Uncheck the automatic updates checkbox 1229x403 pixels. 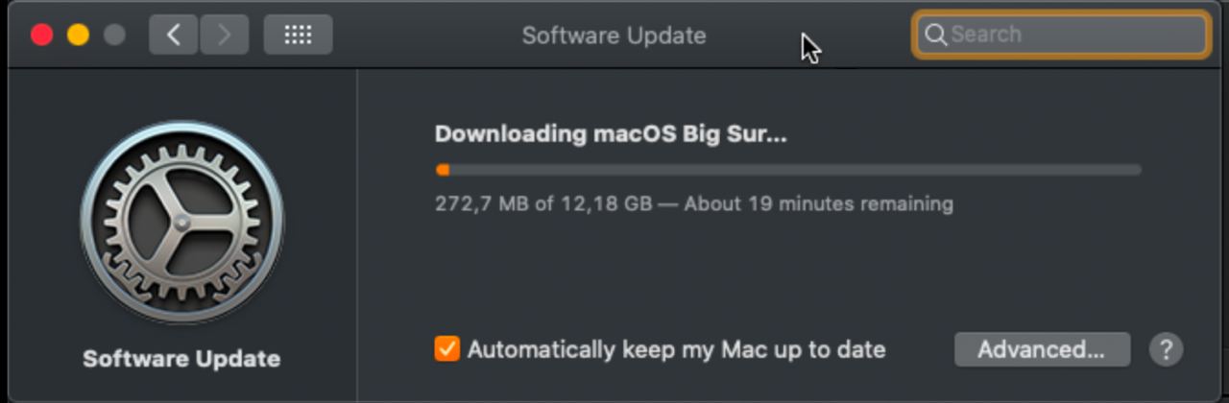[x=446, y=348]
